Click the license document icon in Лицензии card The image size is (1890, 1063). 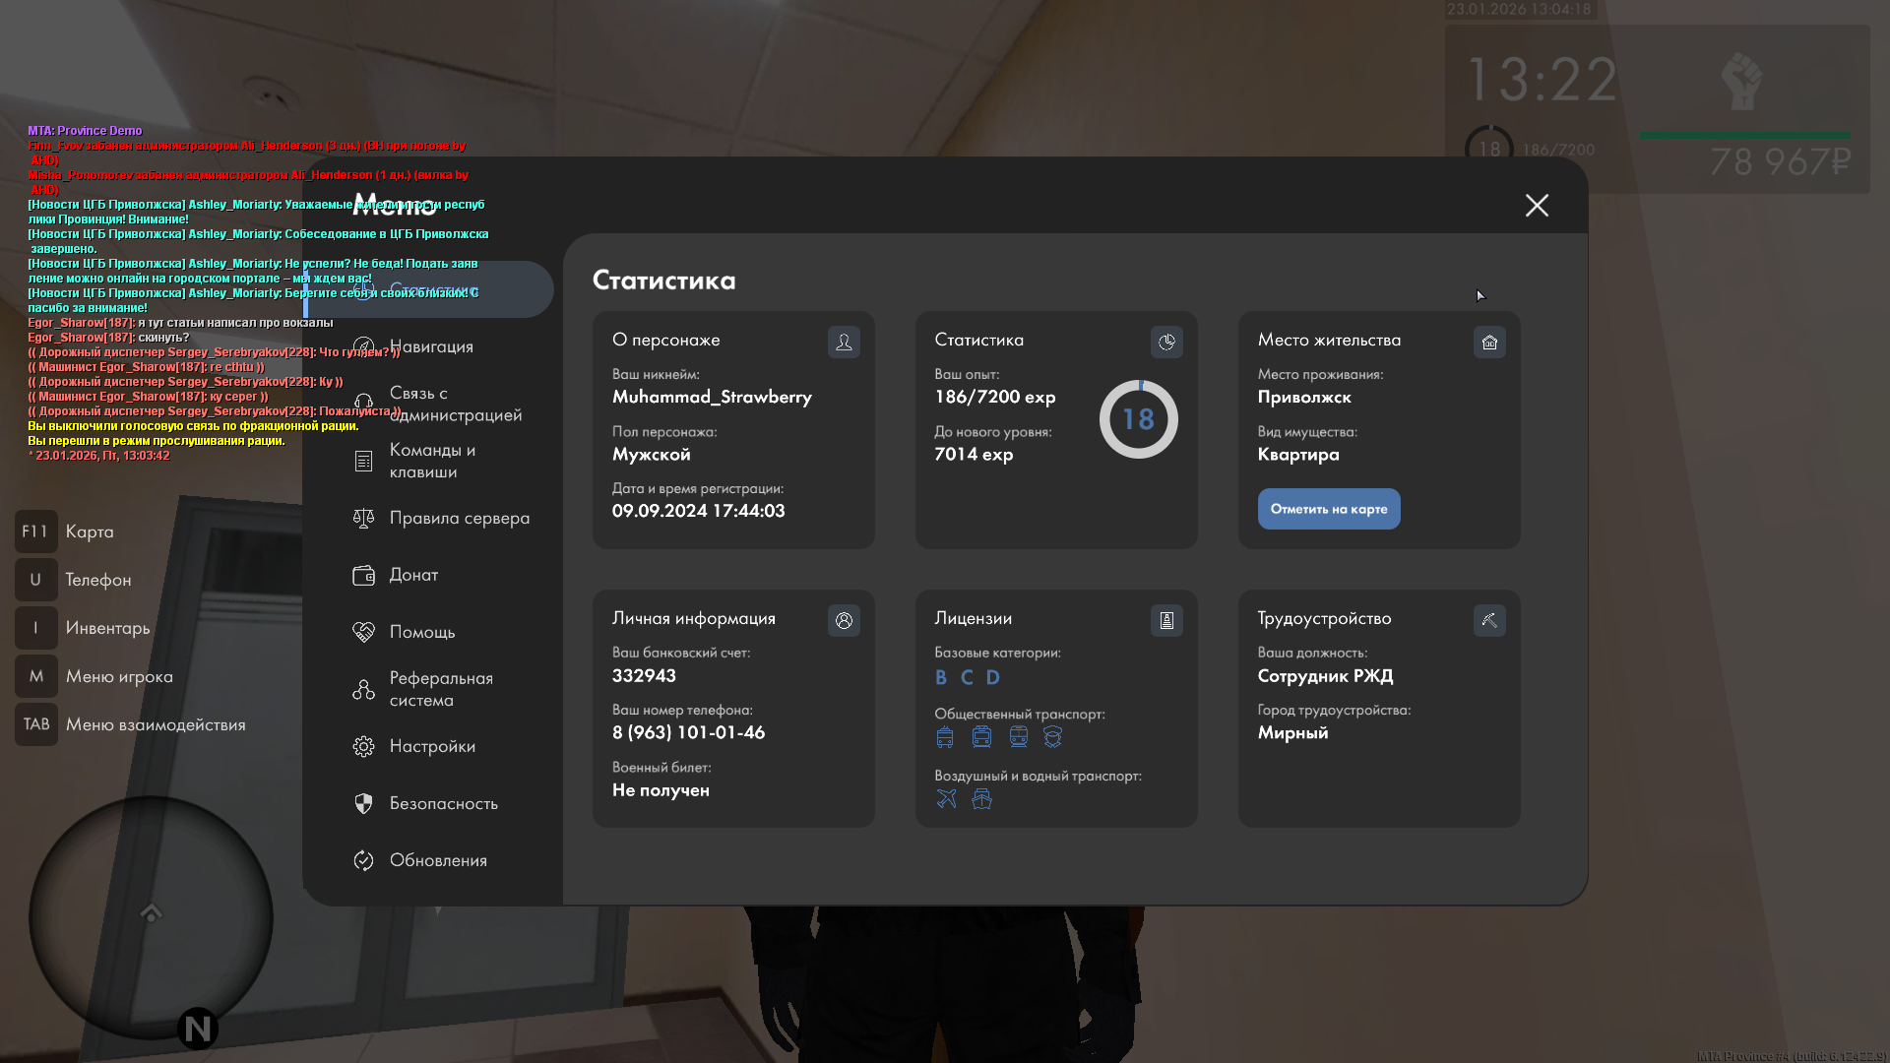click(1166, 621)
